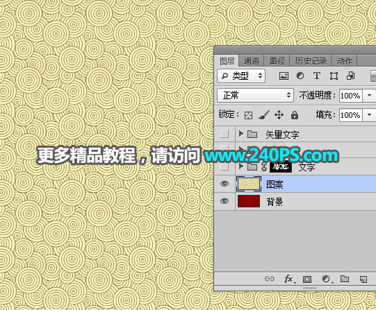Click the 不透明度 label
376x310 pixels.
pos(317,96)
